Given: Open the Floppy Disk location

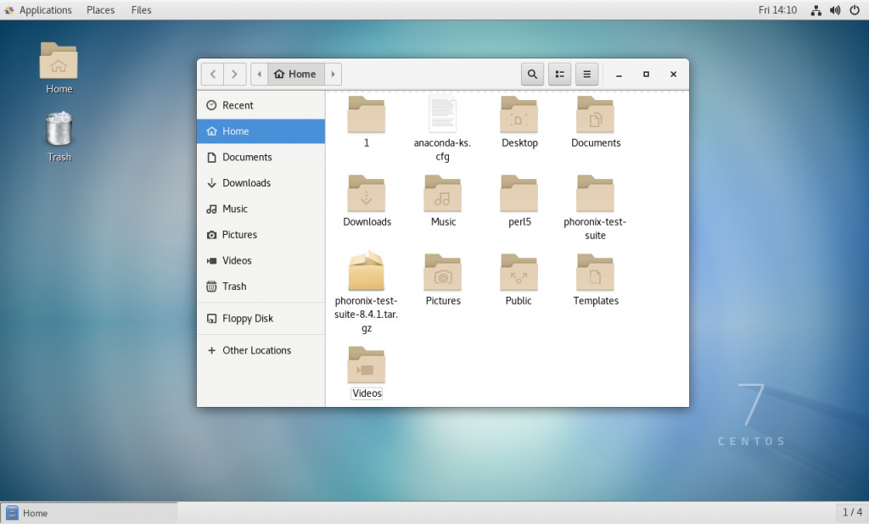Looking at the screenshot, I should [246, 318].
